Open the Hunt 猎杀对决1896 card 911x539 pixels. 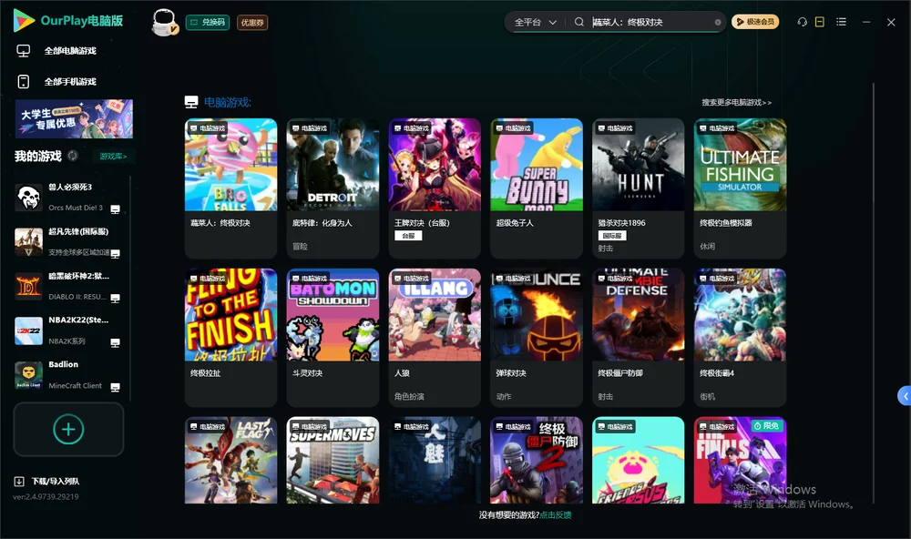pyautogui.click(x=639, y=188)
